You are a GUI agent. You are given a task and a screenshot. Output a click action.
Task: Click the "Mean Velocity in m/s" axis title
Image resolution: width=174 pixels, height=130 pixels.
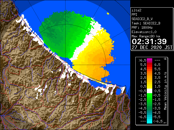tap(165, 91)
